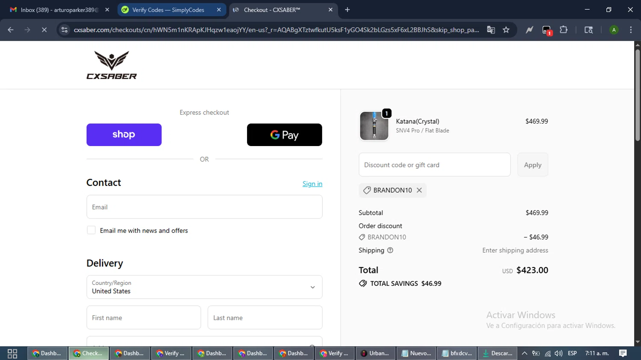This screenshot has width=641, height=360.
Task: Bookmark this page with the star
Action: (506, 30)
